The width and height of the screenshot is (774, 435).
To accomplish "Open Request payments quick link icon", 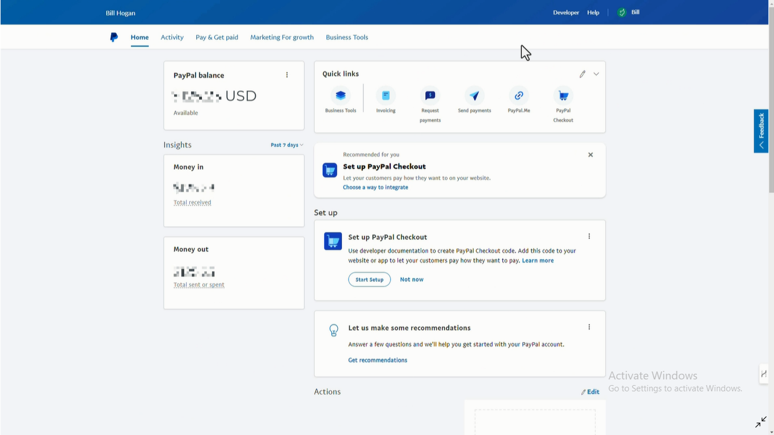I will pyautogui.click(x=430, y=95).
